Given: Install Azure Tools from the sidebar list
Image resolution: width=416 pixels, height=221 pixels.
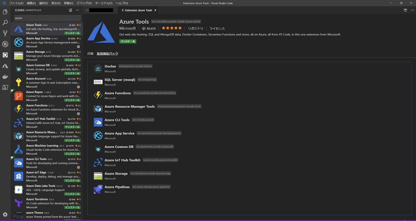Looking at the screenshot, I should (72, 33).
